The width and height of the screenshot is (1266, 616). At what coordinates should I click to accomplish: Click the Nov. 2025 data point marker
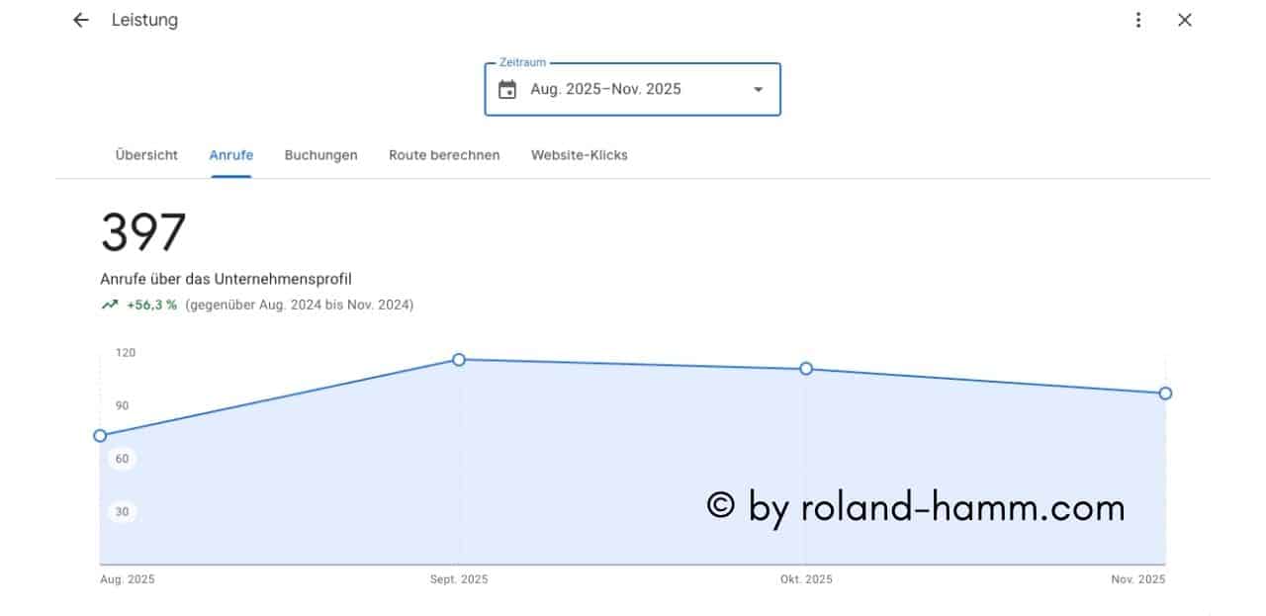click(1165, 394)
